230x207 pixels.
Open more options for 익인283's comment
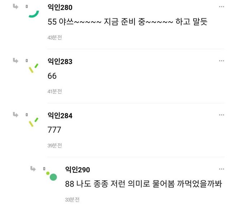click(221, 61)
